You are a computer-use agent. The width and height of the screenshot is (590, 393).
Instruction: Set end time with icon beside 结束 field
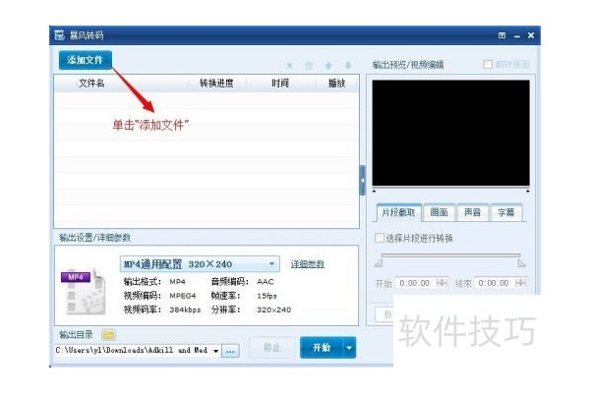tap(521, 283)
